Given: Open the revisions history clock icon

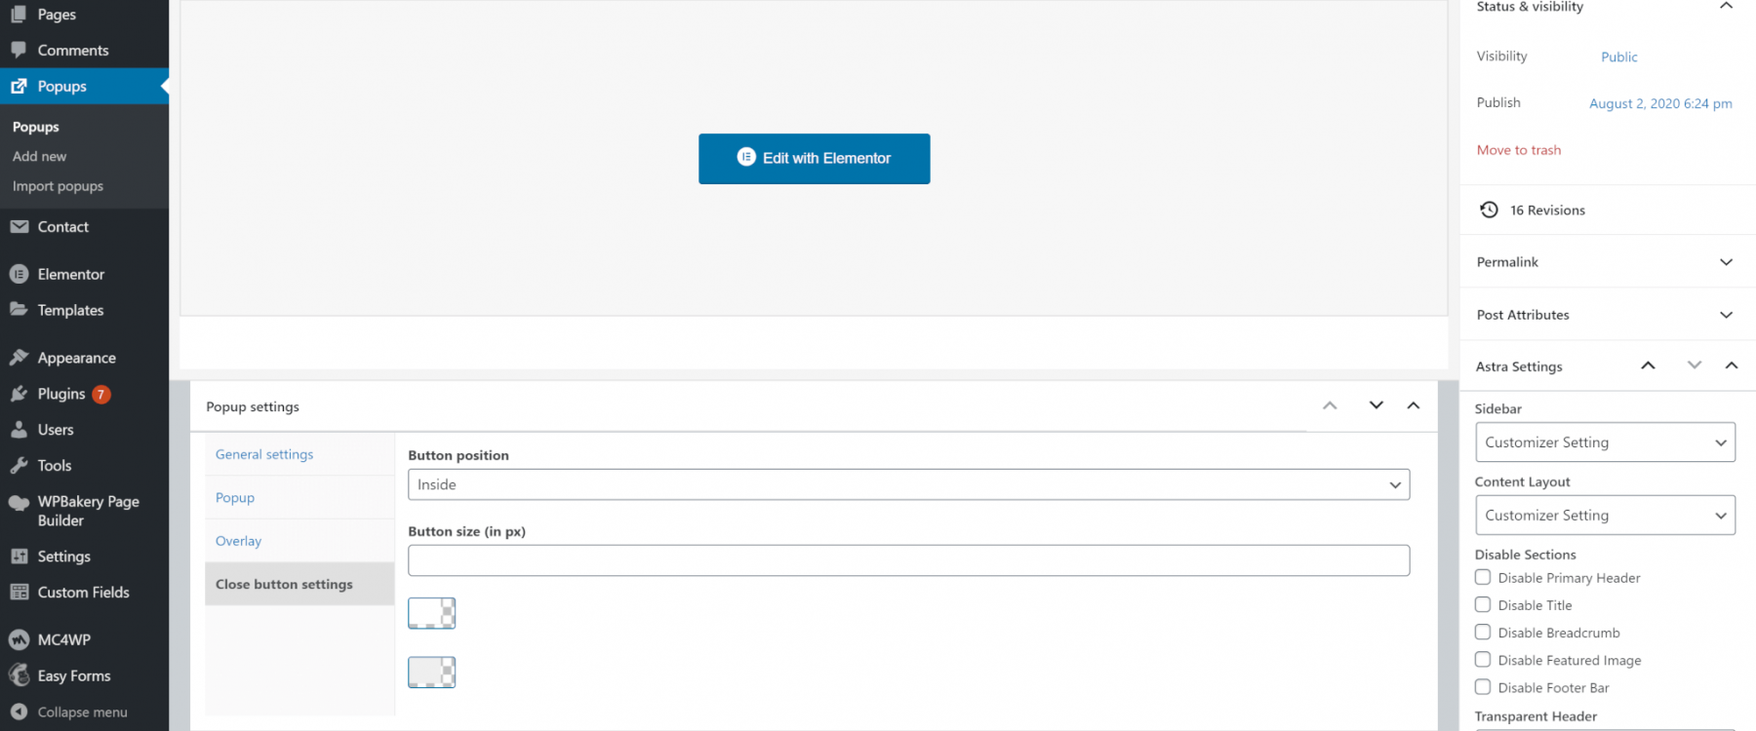Looking at the screenshot, I should pos(1489,210).
